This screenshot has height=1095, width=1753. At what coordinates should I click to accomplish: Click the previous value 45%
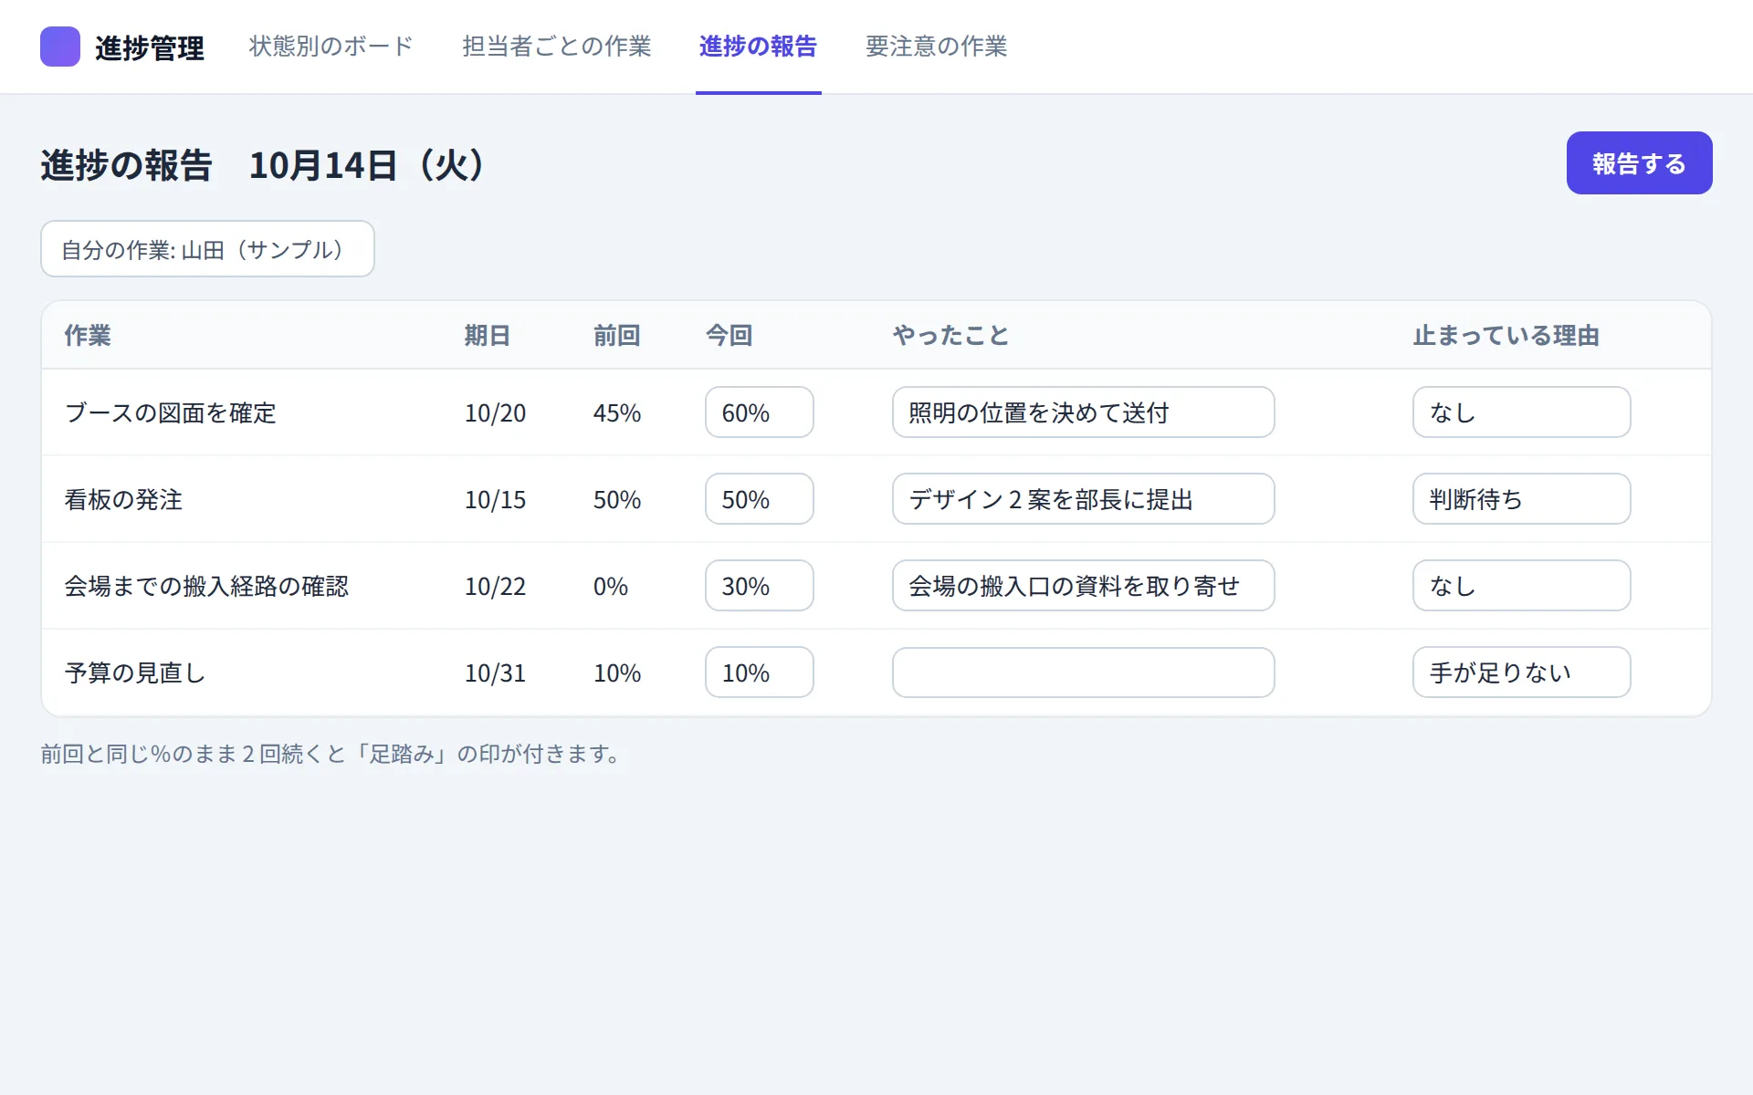coord(617,413)
